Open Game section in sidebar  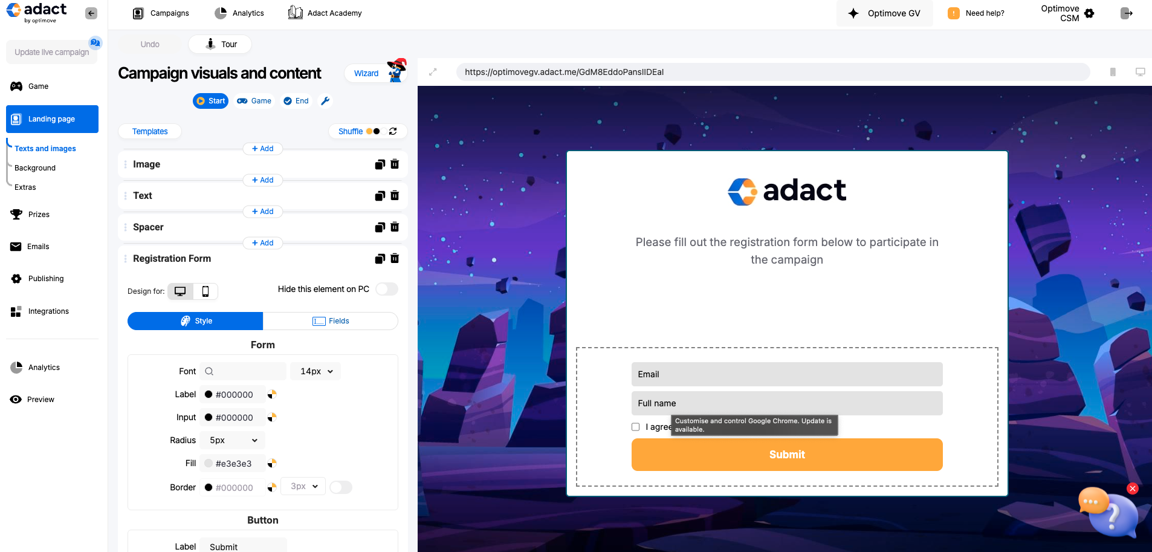30,86
